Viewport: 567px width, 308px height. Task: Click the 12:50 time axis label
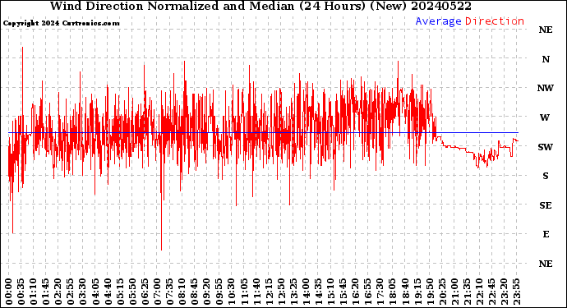281,292
